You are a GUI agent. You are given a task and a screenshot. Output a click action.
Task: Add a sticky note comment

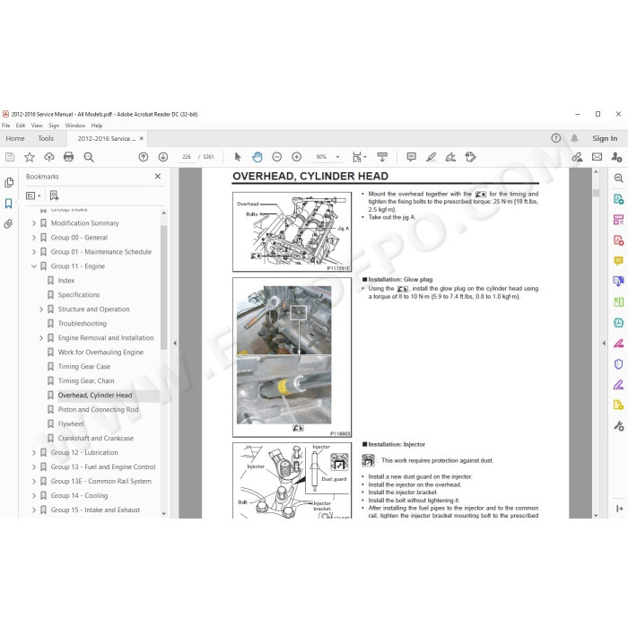tap(411, 157)
